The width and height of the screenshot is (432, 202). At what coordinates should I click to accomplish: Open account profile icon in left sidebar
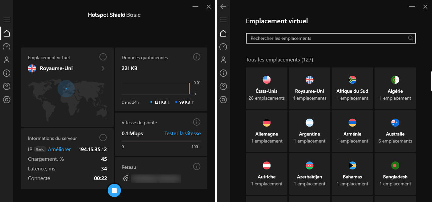pyautogui.click(x=7, y=60)
